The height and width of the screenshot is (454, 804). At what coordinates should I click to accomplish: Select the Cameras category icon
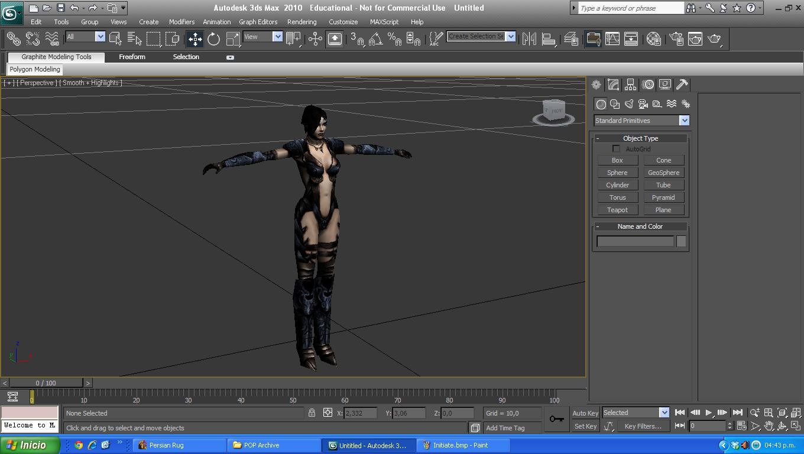[x=643, y=104]
